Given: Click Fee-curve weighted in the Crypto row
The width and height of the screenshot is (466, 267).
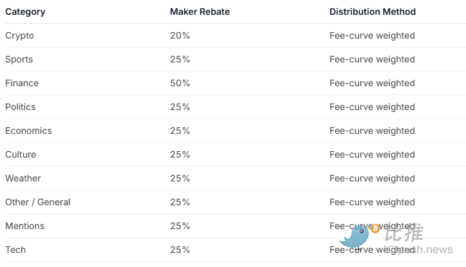Looking at the screenshot, I should point(372,35).
